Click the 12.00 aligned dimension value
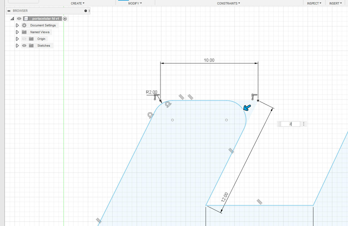348x226 pixels. tap(224, 197)
